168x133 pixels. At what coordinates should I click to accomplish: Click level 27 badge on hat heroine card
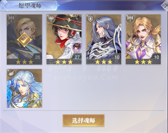pos(77,57)
